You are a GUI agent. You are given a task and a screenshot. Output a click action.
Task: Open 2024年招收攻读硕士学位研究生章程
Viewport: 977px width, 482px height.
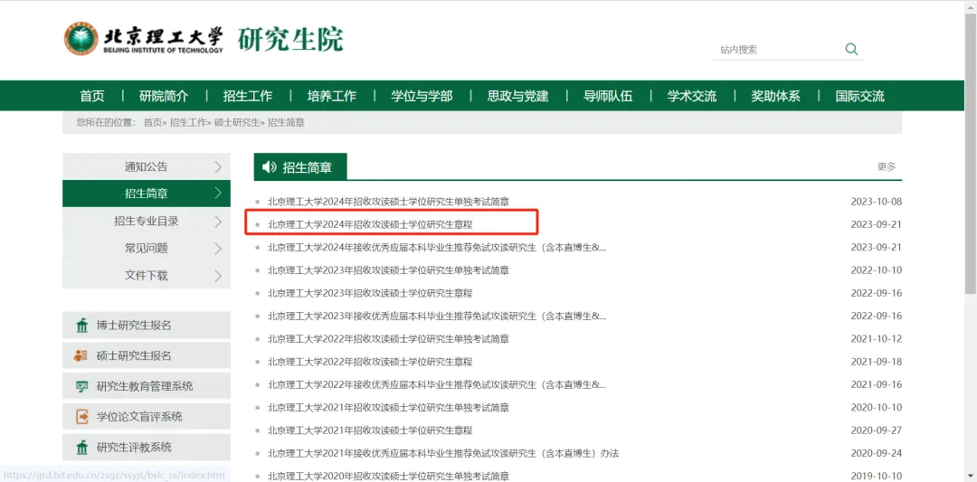[370, 224]
